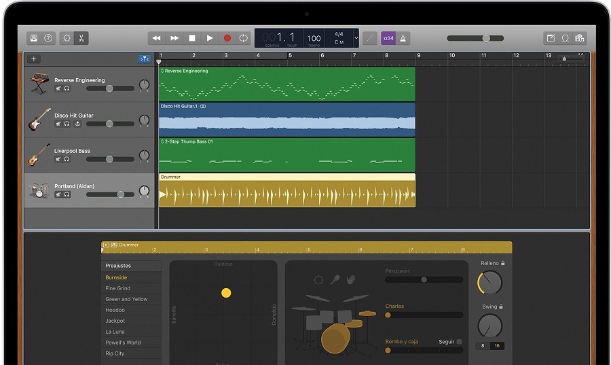
Task: Adjust the master volume slider
Action: tap(475, 38)
